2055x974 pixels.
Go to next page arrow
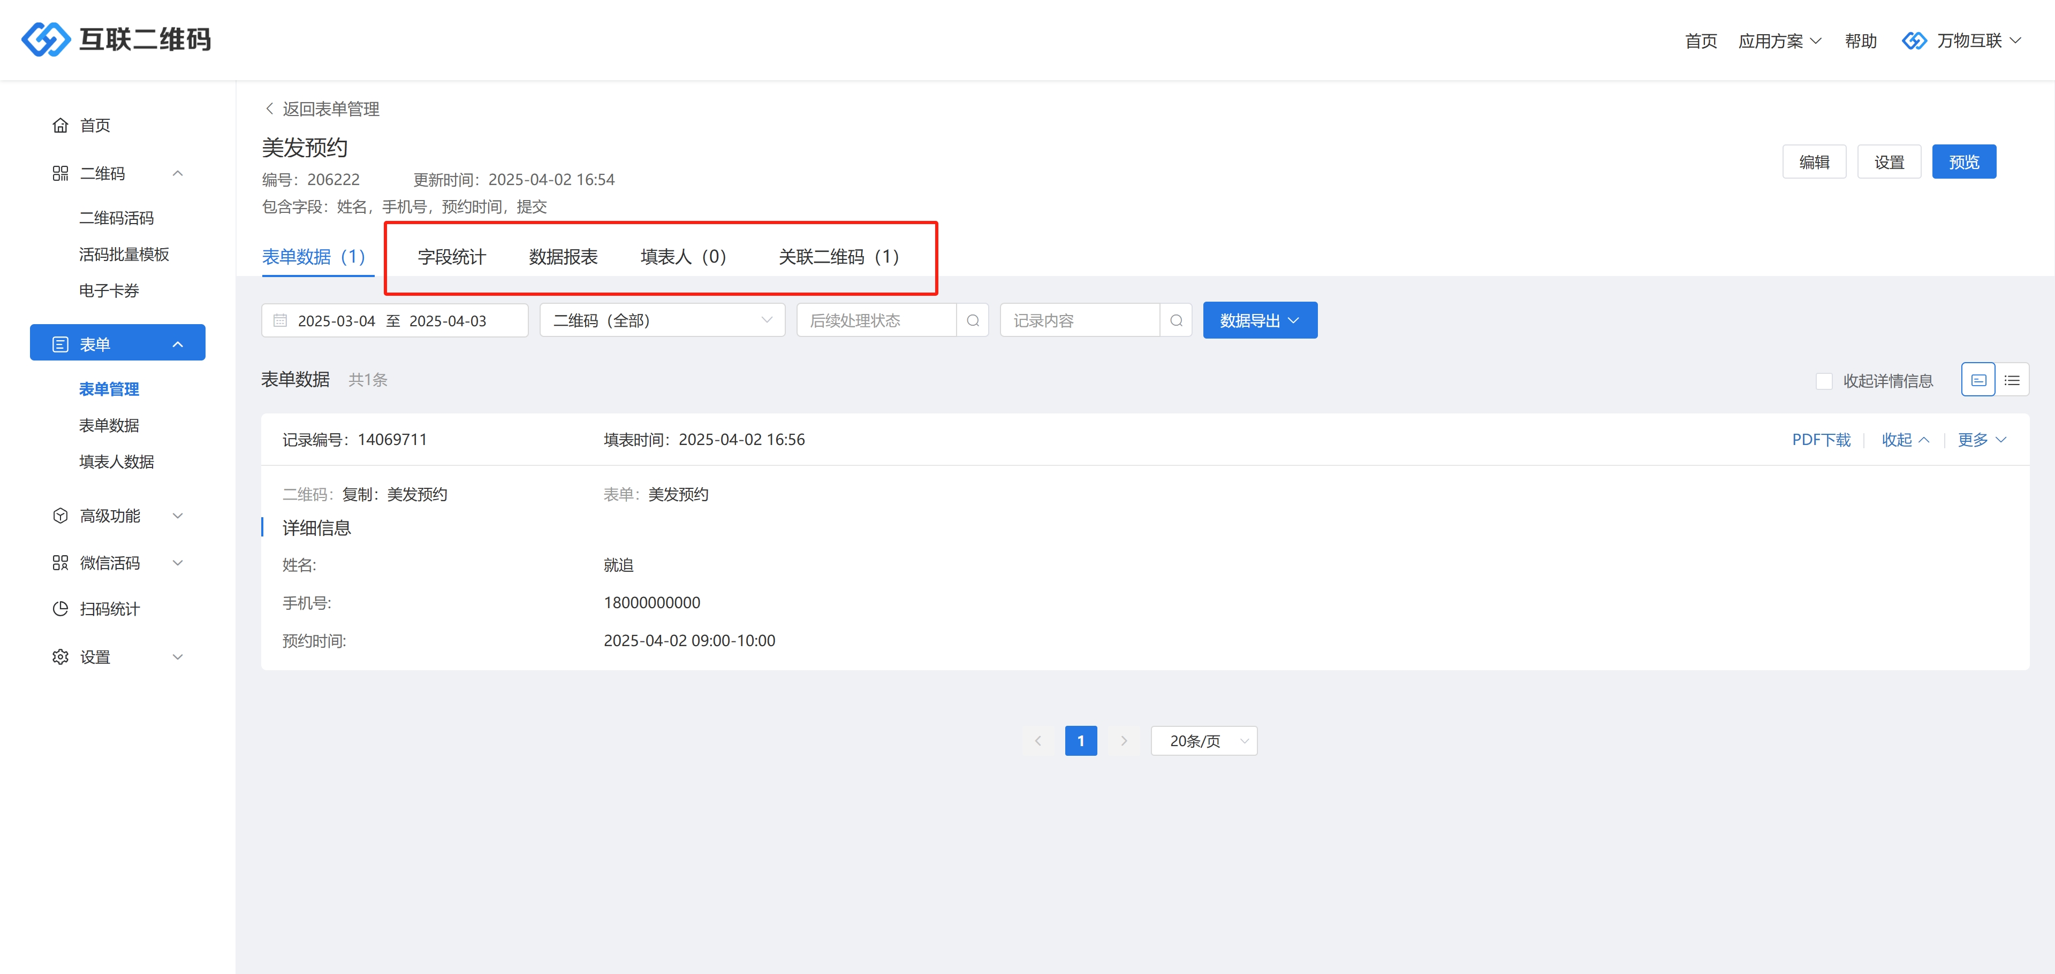point(1124,740)
